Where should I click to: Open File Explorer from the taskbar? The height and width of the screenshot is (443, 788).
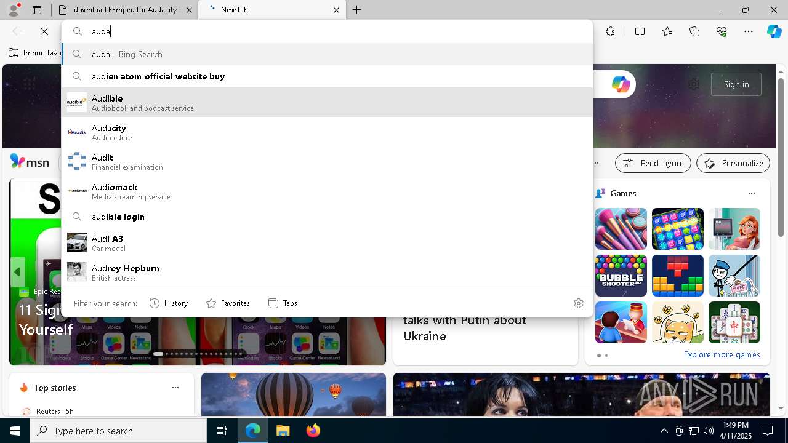(283, 431)
